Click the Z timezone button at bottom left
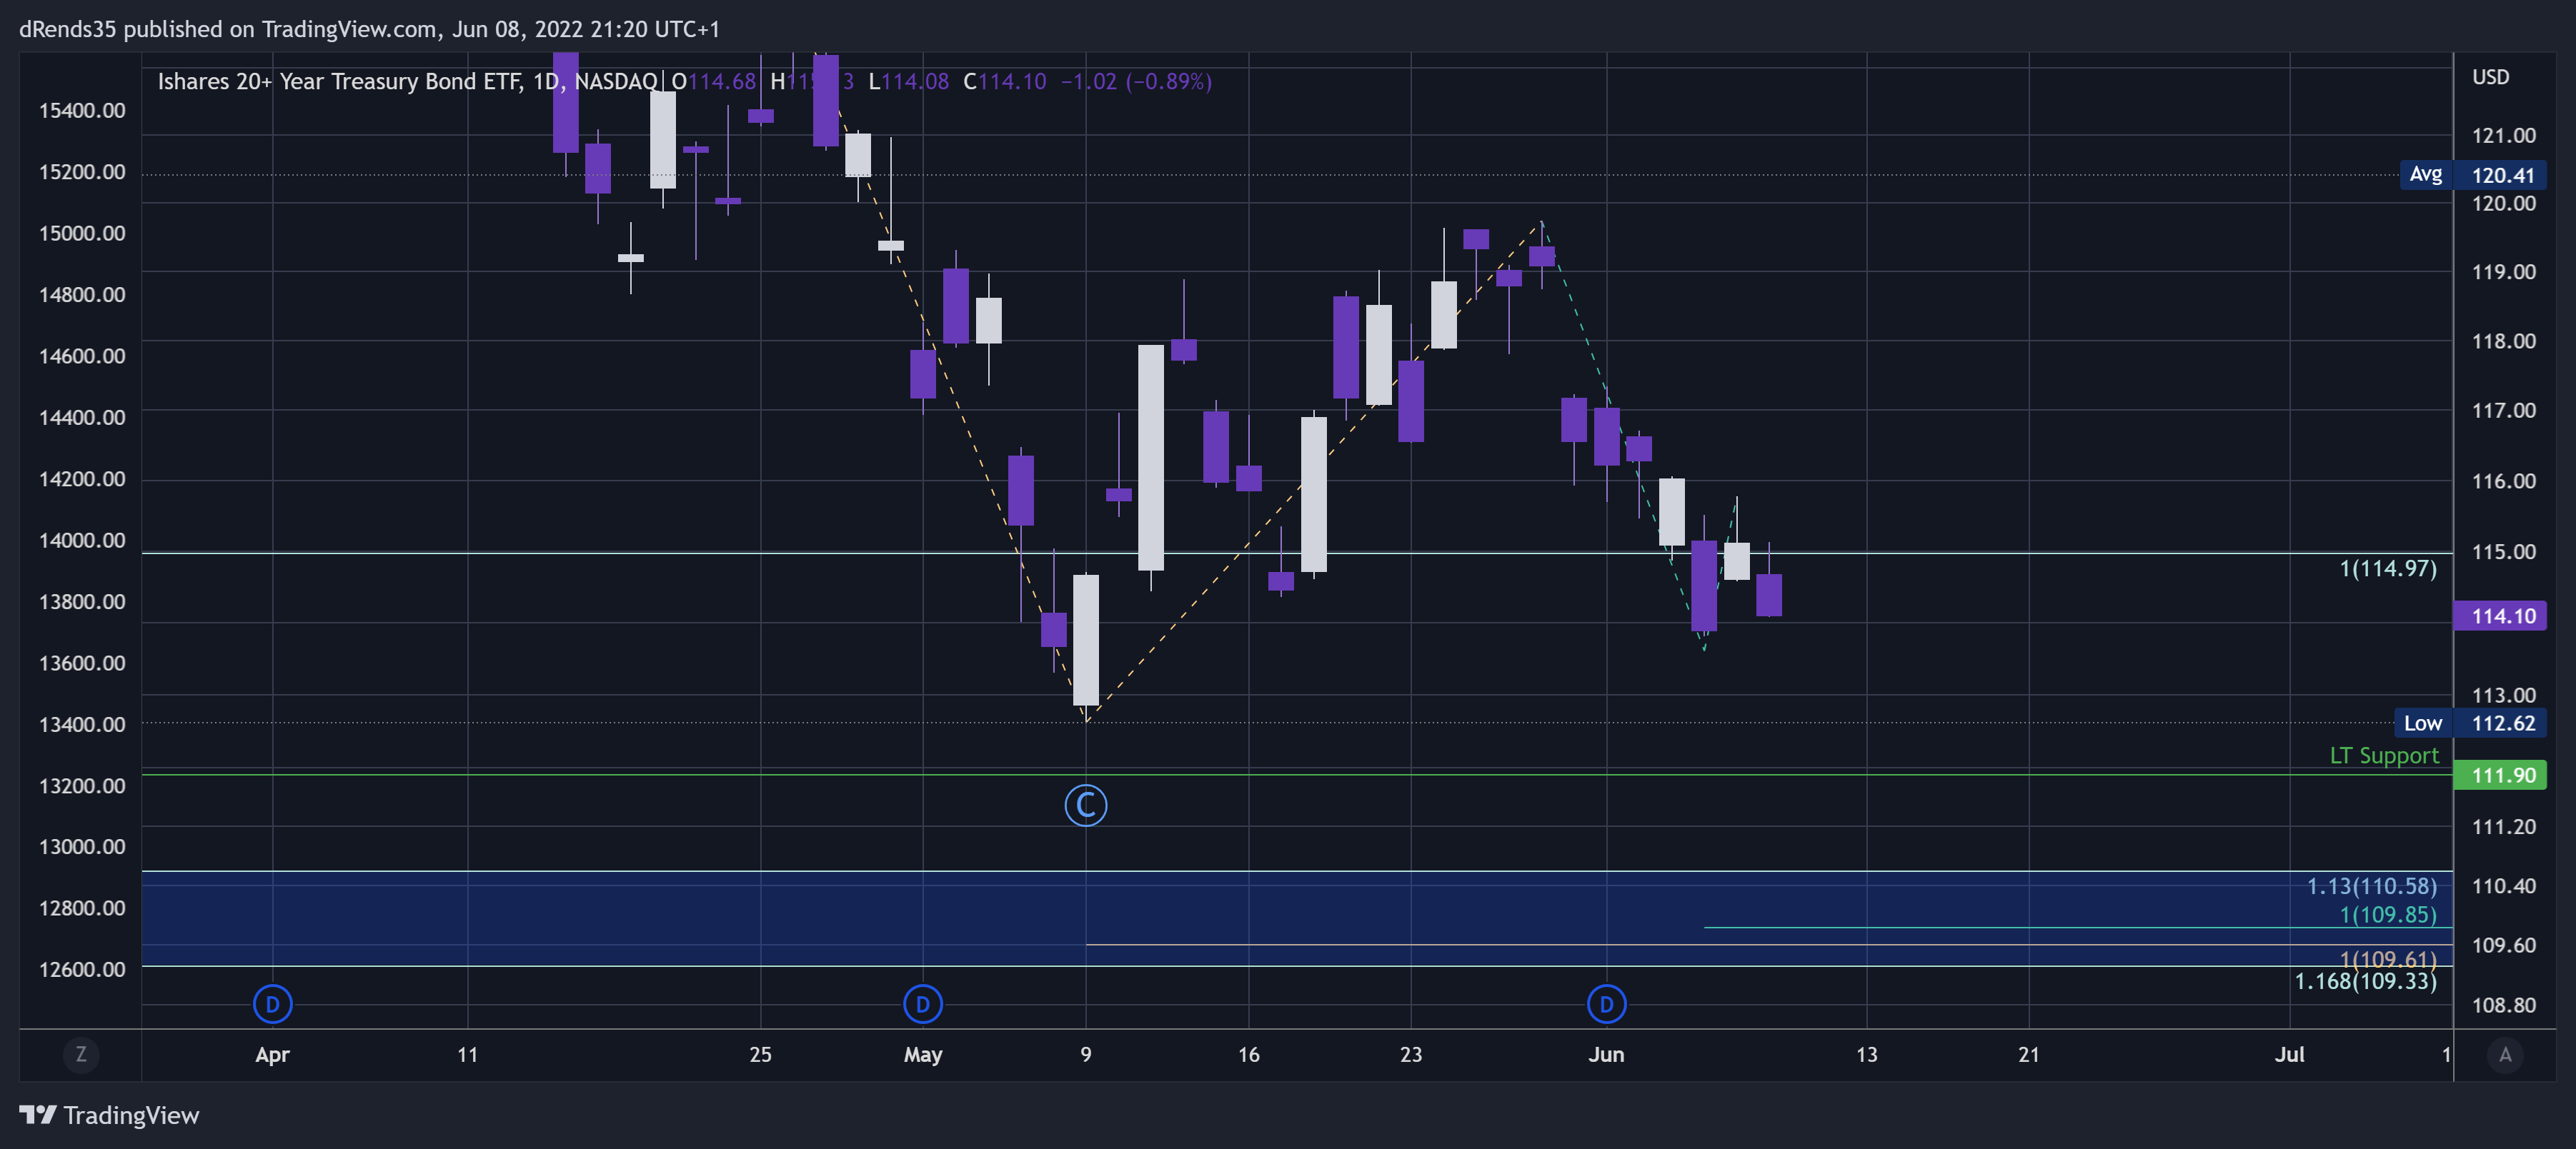Image resolution: width=2576 pixels, height=1149 pixels. 81,1054
